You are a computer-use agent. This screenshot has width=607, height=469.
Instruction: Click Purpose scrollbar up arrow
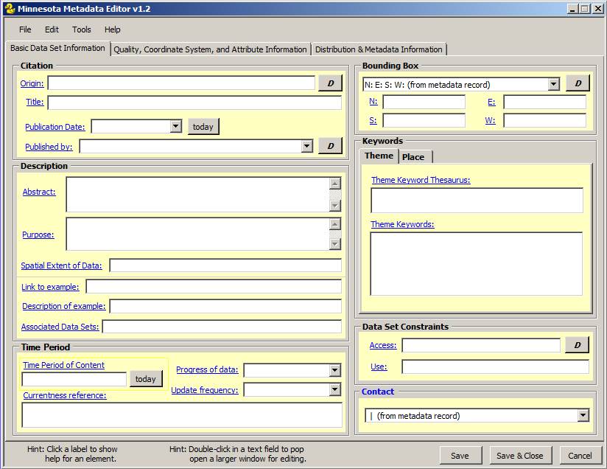pyautogui.click(x=335, y=224)
